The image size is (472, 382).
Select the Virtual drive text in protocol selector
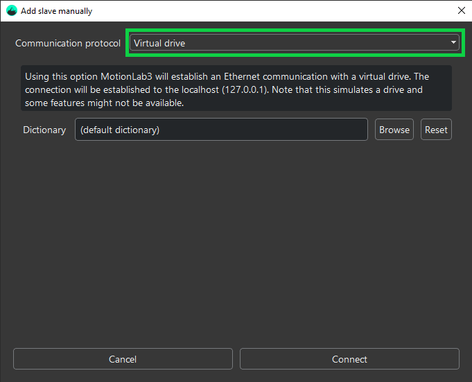pyautogui.click(x=159, y=43)
